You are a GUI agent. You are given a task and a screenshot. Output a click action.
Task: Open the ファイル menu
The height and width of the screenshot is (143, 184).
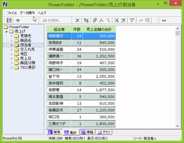pos(12,13)
